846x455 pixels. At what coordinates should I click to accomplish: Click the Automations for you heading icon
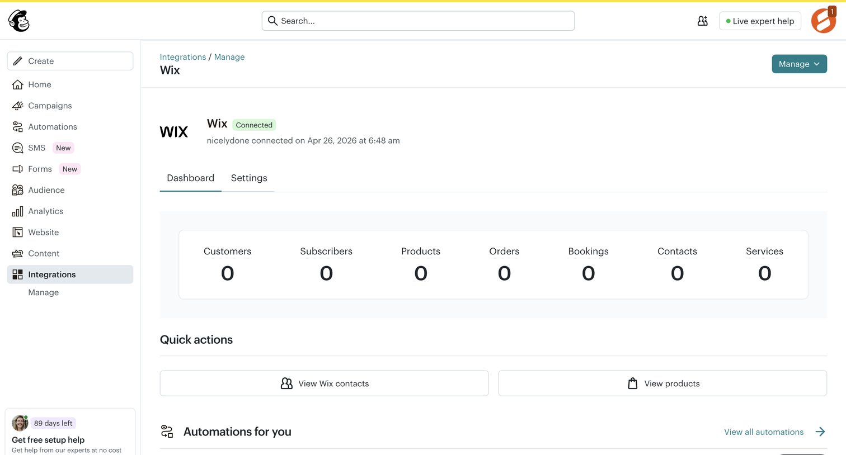pos(167,432)
